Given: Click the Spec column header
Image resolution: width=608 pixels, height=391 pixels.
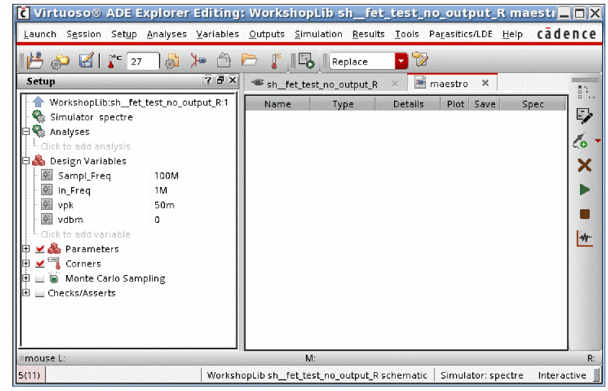Looking at the screenshot, I should pos(533,104).
